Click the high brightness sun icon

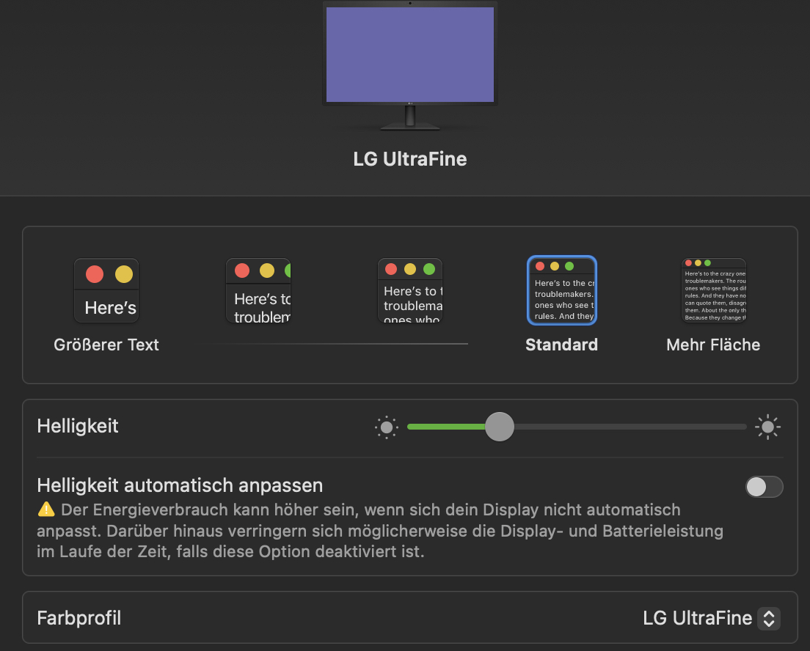[x=767, y=427]
